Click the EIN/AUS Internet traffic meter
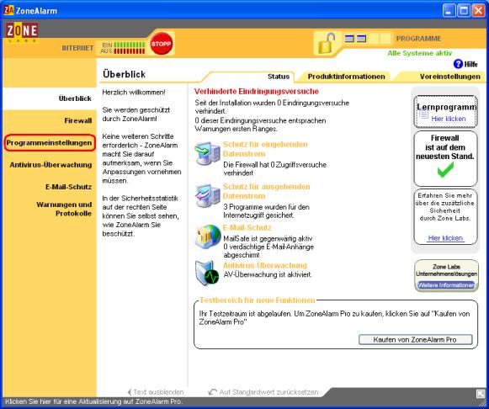Image resolution: width=489 pixels, height=409 pixels. click(x=123, y=48)
